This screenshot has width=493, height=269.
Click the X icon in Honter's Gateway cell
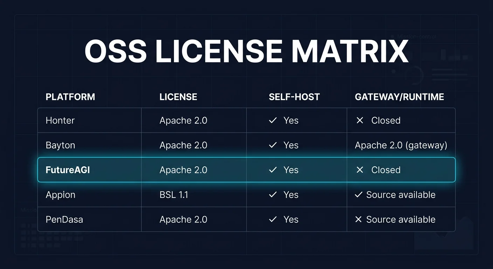[x=360, y=120]
